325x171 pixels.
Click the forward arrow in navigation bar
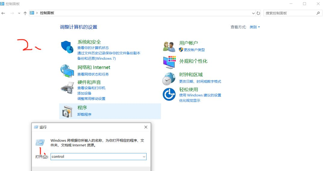tap(12, 13)
